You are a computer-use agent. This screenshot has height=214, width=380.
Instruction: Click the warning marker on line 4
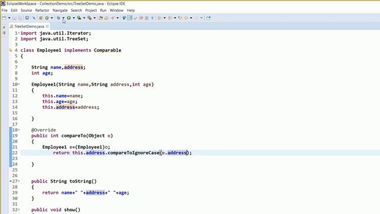(x=11, y=50)
